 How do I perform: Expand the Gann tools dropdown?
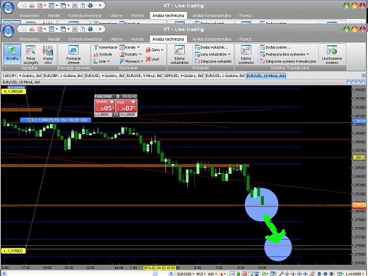(154, 49)
